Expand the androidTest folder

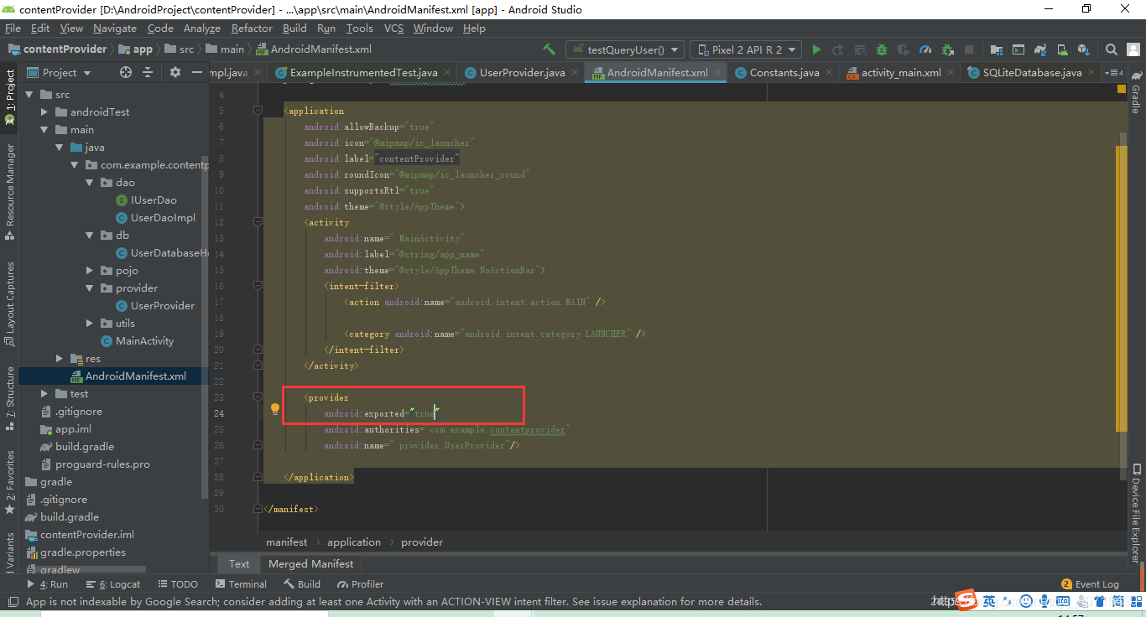[x=45, y=112]
